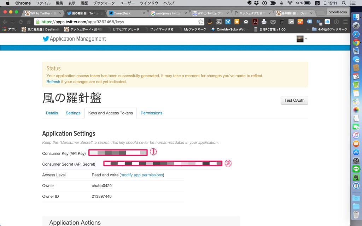The height and width of the screenshot is (226, 362).
Task: Open the ブックマーク menu in menu bar
Action: pos(104,3)
